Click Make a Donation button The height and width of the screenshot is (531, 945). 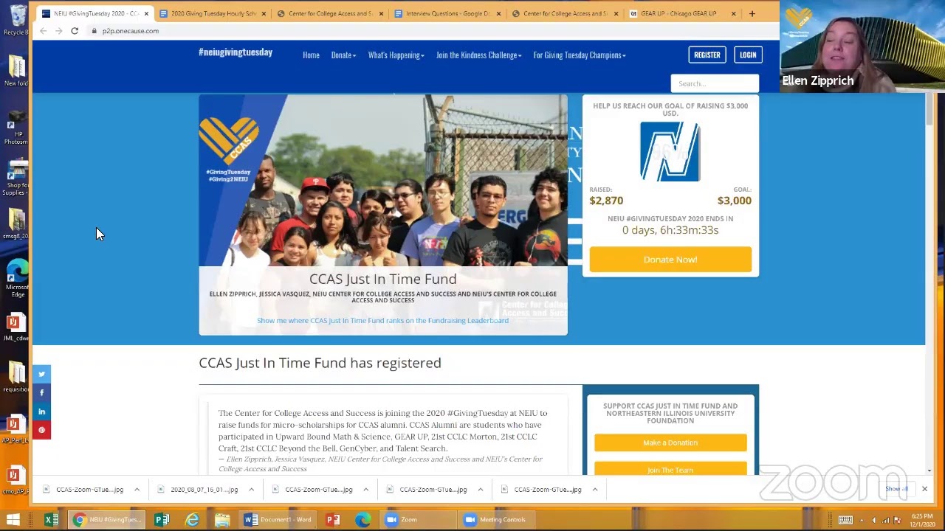click(x=670, y=442)
